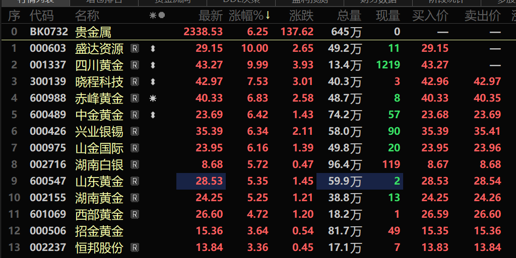The image size is (516, 258).
Task: Click the marker icon in 中金黄金 row
Action: (153, 115)
